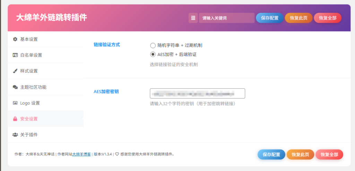Screen dimensions: 355x171
Task: Click the gear icon beside 基本设置
Action: click(15, 39)
